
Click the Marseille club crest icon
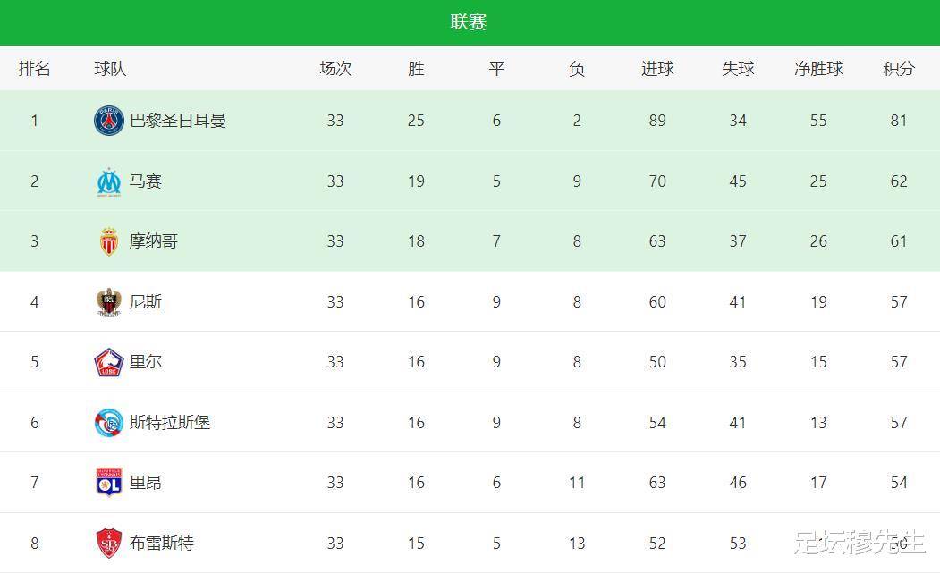(108, 181)
